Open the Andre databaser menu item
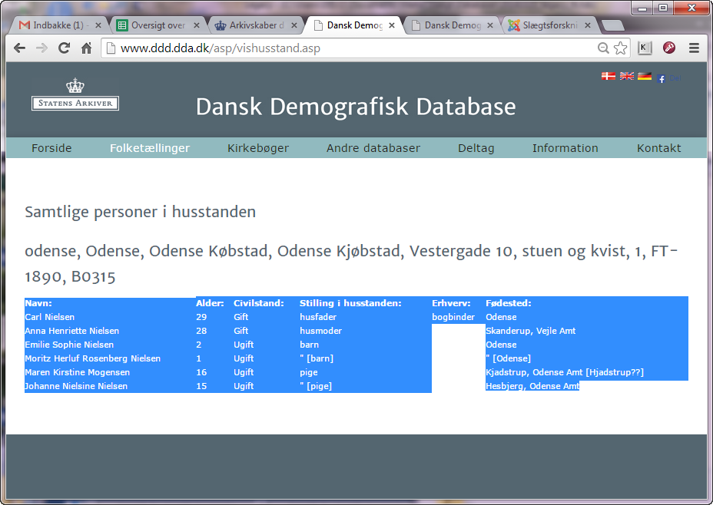 tap(373, 148)
